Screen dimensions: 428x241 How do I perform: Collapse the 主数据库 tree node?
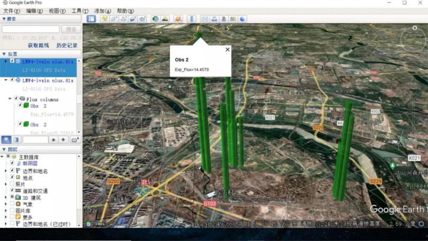[x=2, y=156]
